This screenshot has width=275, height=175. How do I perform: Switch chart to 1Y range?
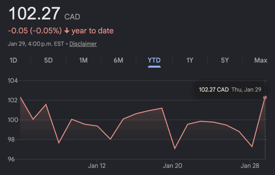coord(190,60)
